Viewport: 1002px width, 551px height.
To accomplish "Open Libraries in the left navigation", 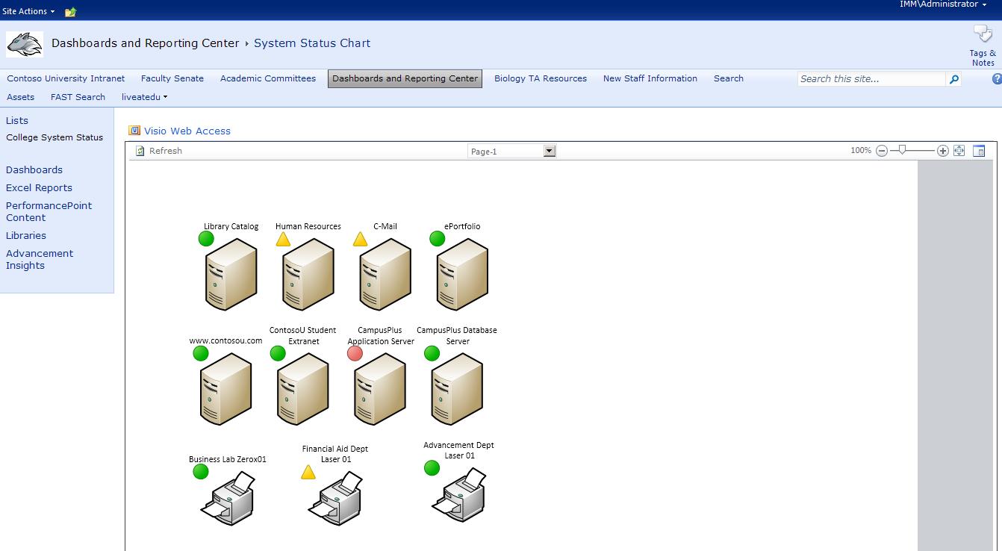I will [x=26, y=235].
